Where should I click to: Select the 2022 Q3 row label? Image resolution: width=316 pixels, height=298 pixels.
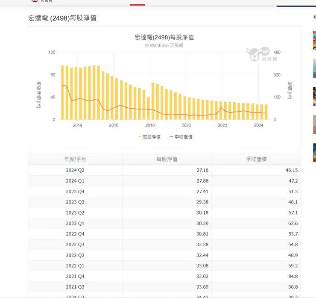click(x=75, y=245)
